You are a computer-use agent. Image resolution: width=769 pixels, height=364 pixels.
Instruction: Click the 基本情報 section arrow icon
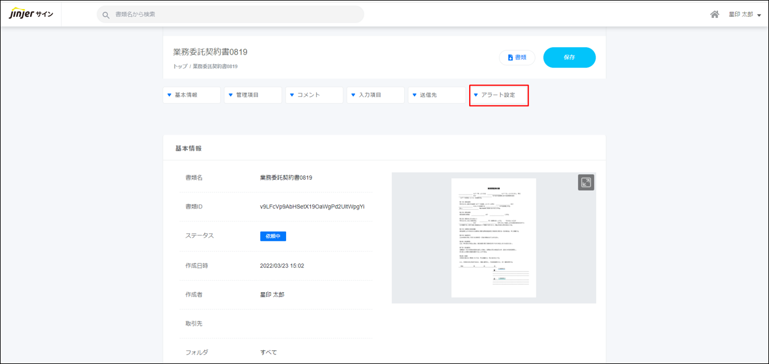(170, 95)
